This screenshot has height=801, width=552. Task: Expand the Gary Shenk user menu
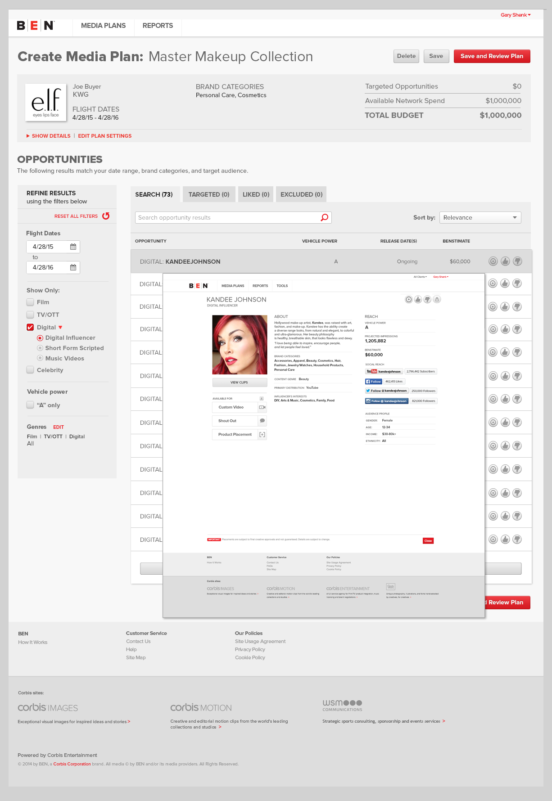[x=516, y=15]
